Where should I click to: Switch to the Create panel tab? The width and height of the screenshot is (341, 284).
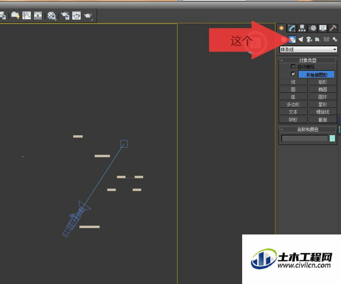(x=281, y=28)
